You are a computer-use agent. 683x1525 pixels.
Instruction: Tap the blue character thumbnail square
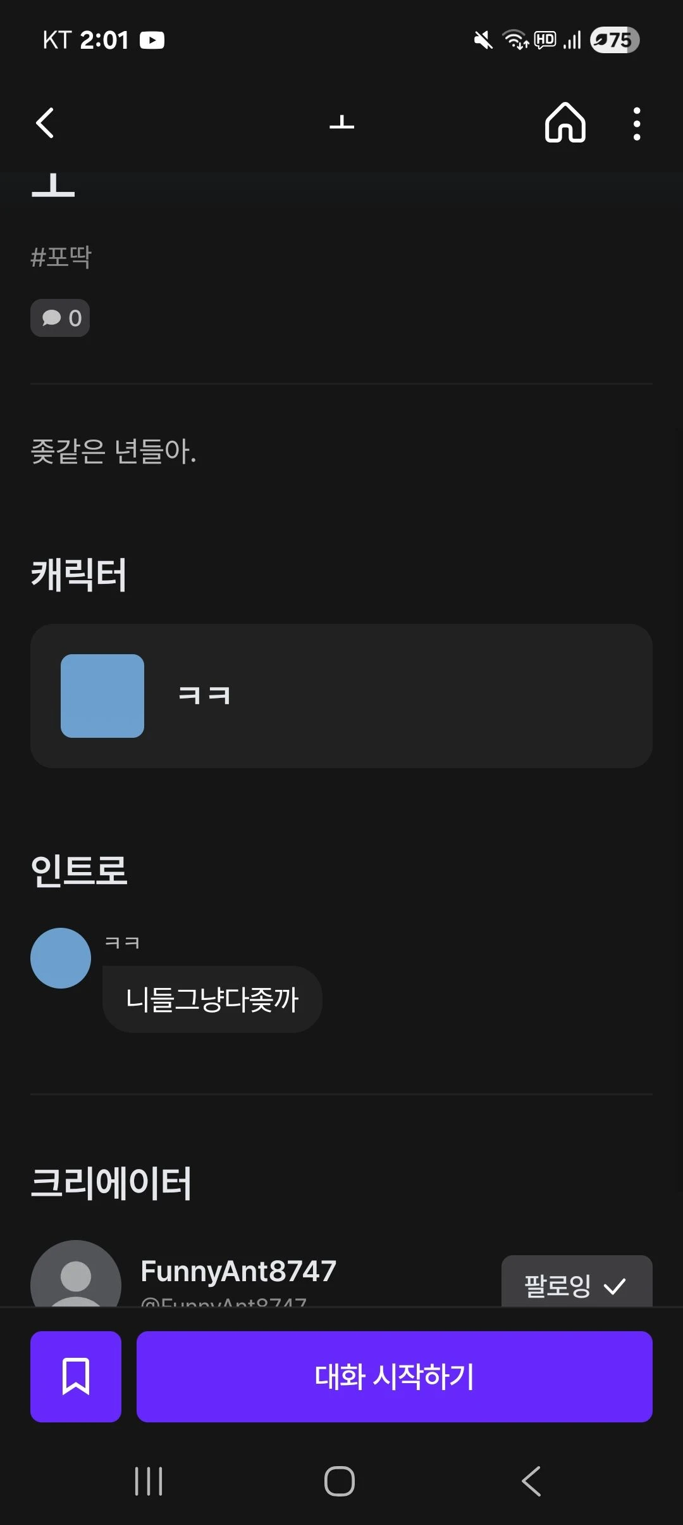click(102, 695)
